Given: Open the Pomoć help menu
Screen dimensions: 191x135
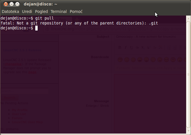Looking at the screenshot, I should coord(76,12).
